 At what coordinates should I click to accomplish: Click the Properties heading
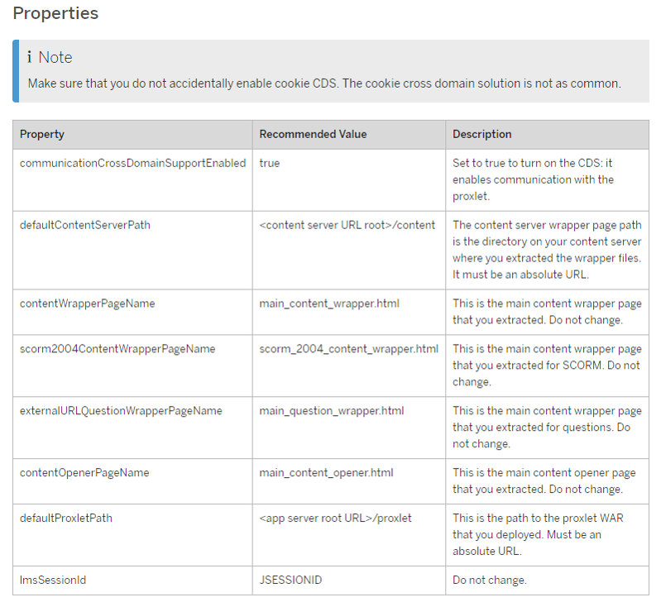(x=55, y=13)
